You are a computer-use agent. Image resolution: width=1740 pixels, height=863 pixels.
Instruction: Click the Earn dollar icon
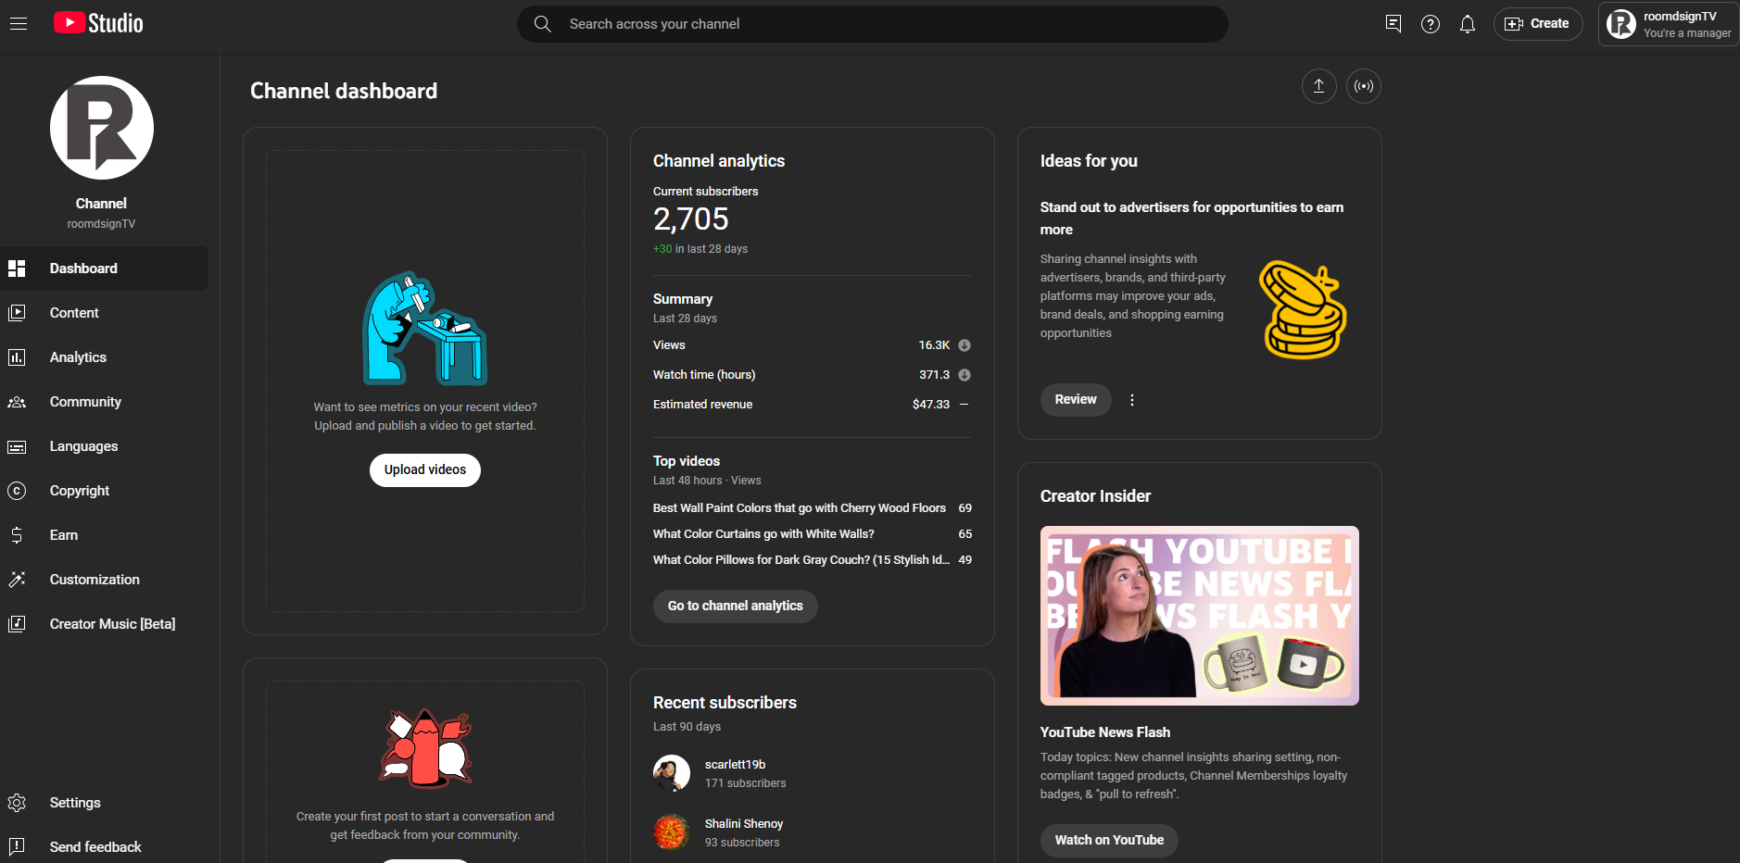coord(17,535)
